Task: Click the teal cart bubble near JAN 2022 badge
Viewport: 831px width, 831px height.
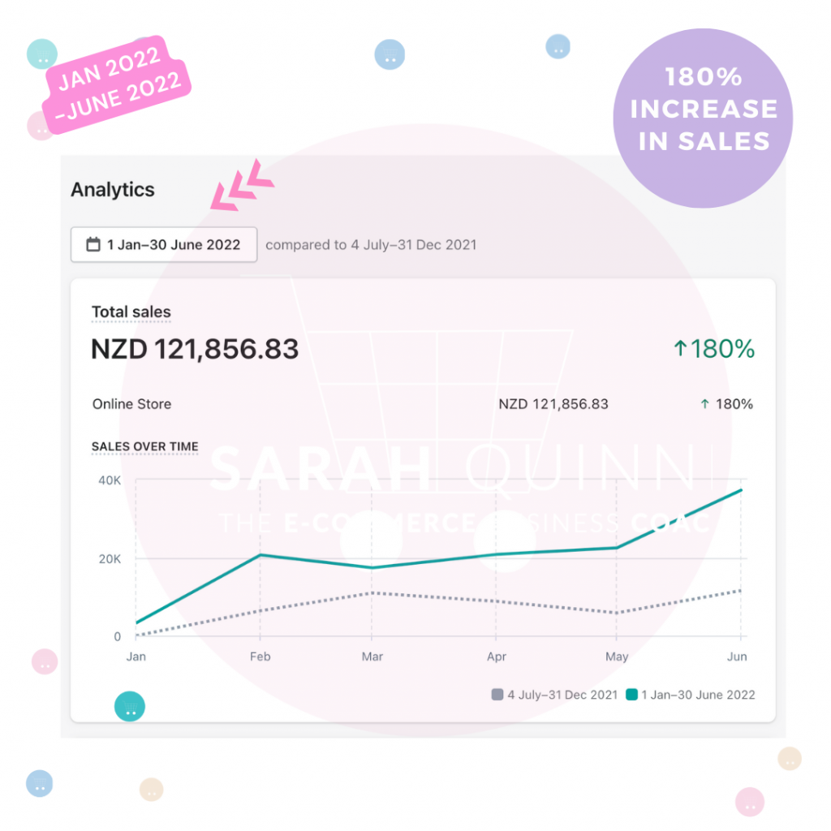Action: 42,54
